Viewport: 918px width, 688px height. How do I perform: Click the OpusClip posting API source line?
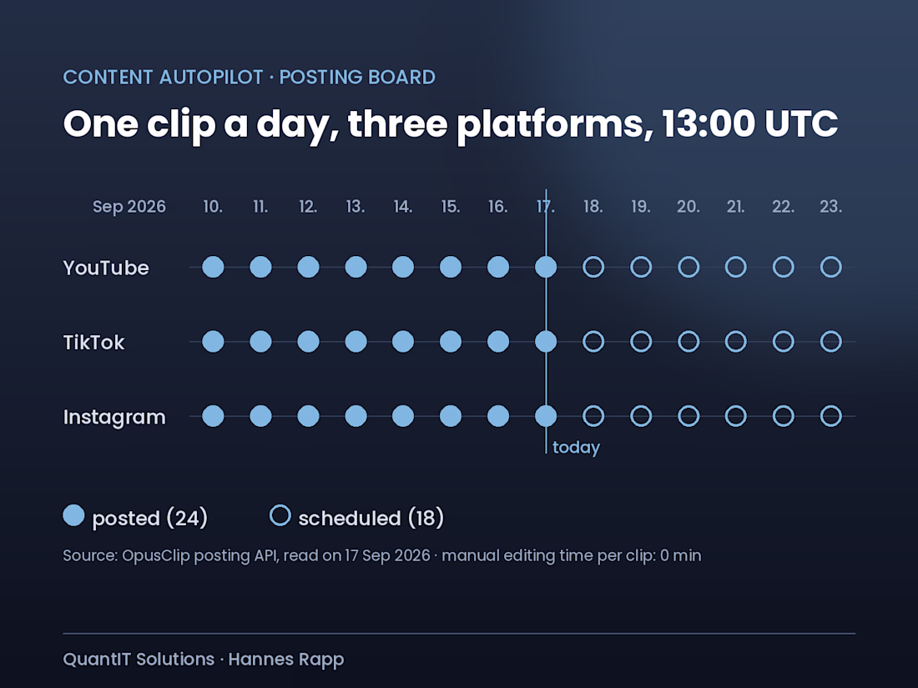coord(381,555)
